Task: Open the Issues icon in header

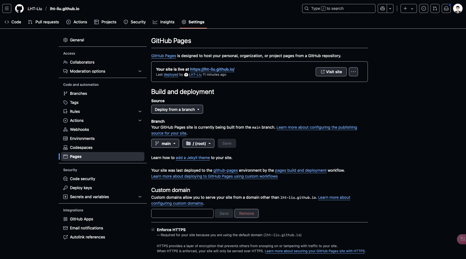Action: (x=424, y=8)
